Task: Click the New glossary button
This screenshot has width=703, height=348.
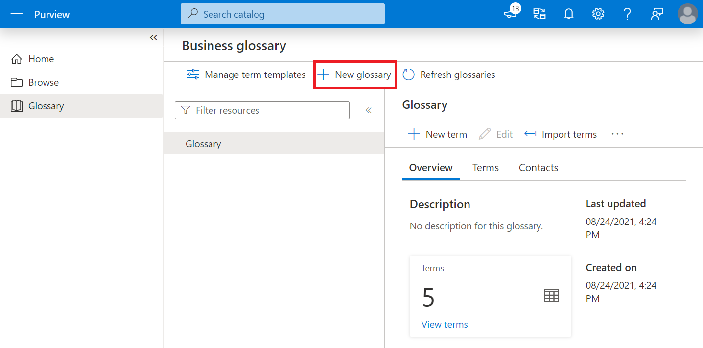Action: coord(354,75)
